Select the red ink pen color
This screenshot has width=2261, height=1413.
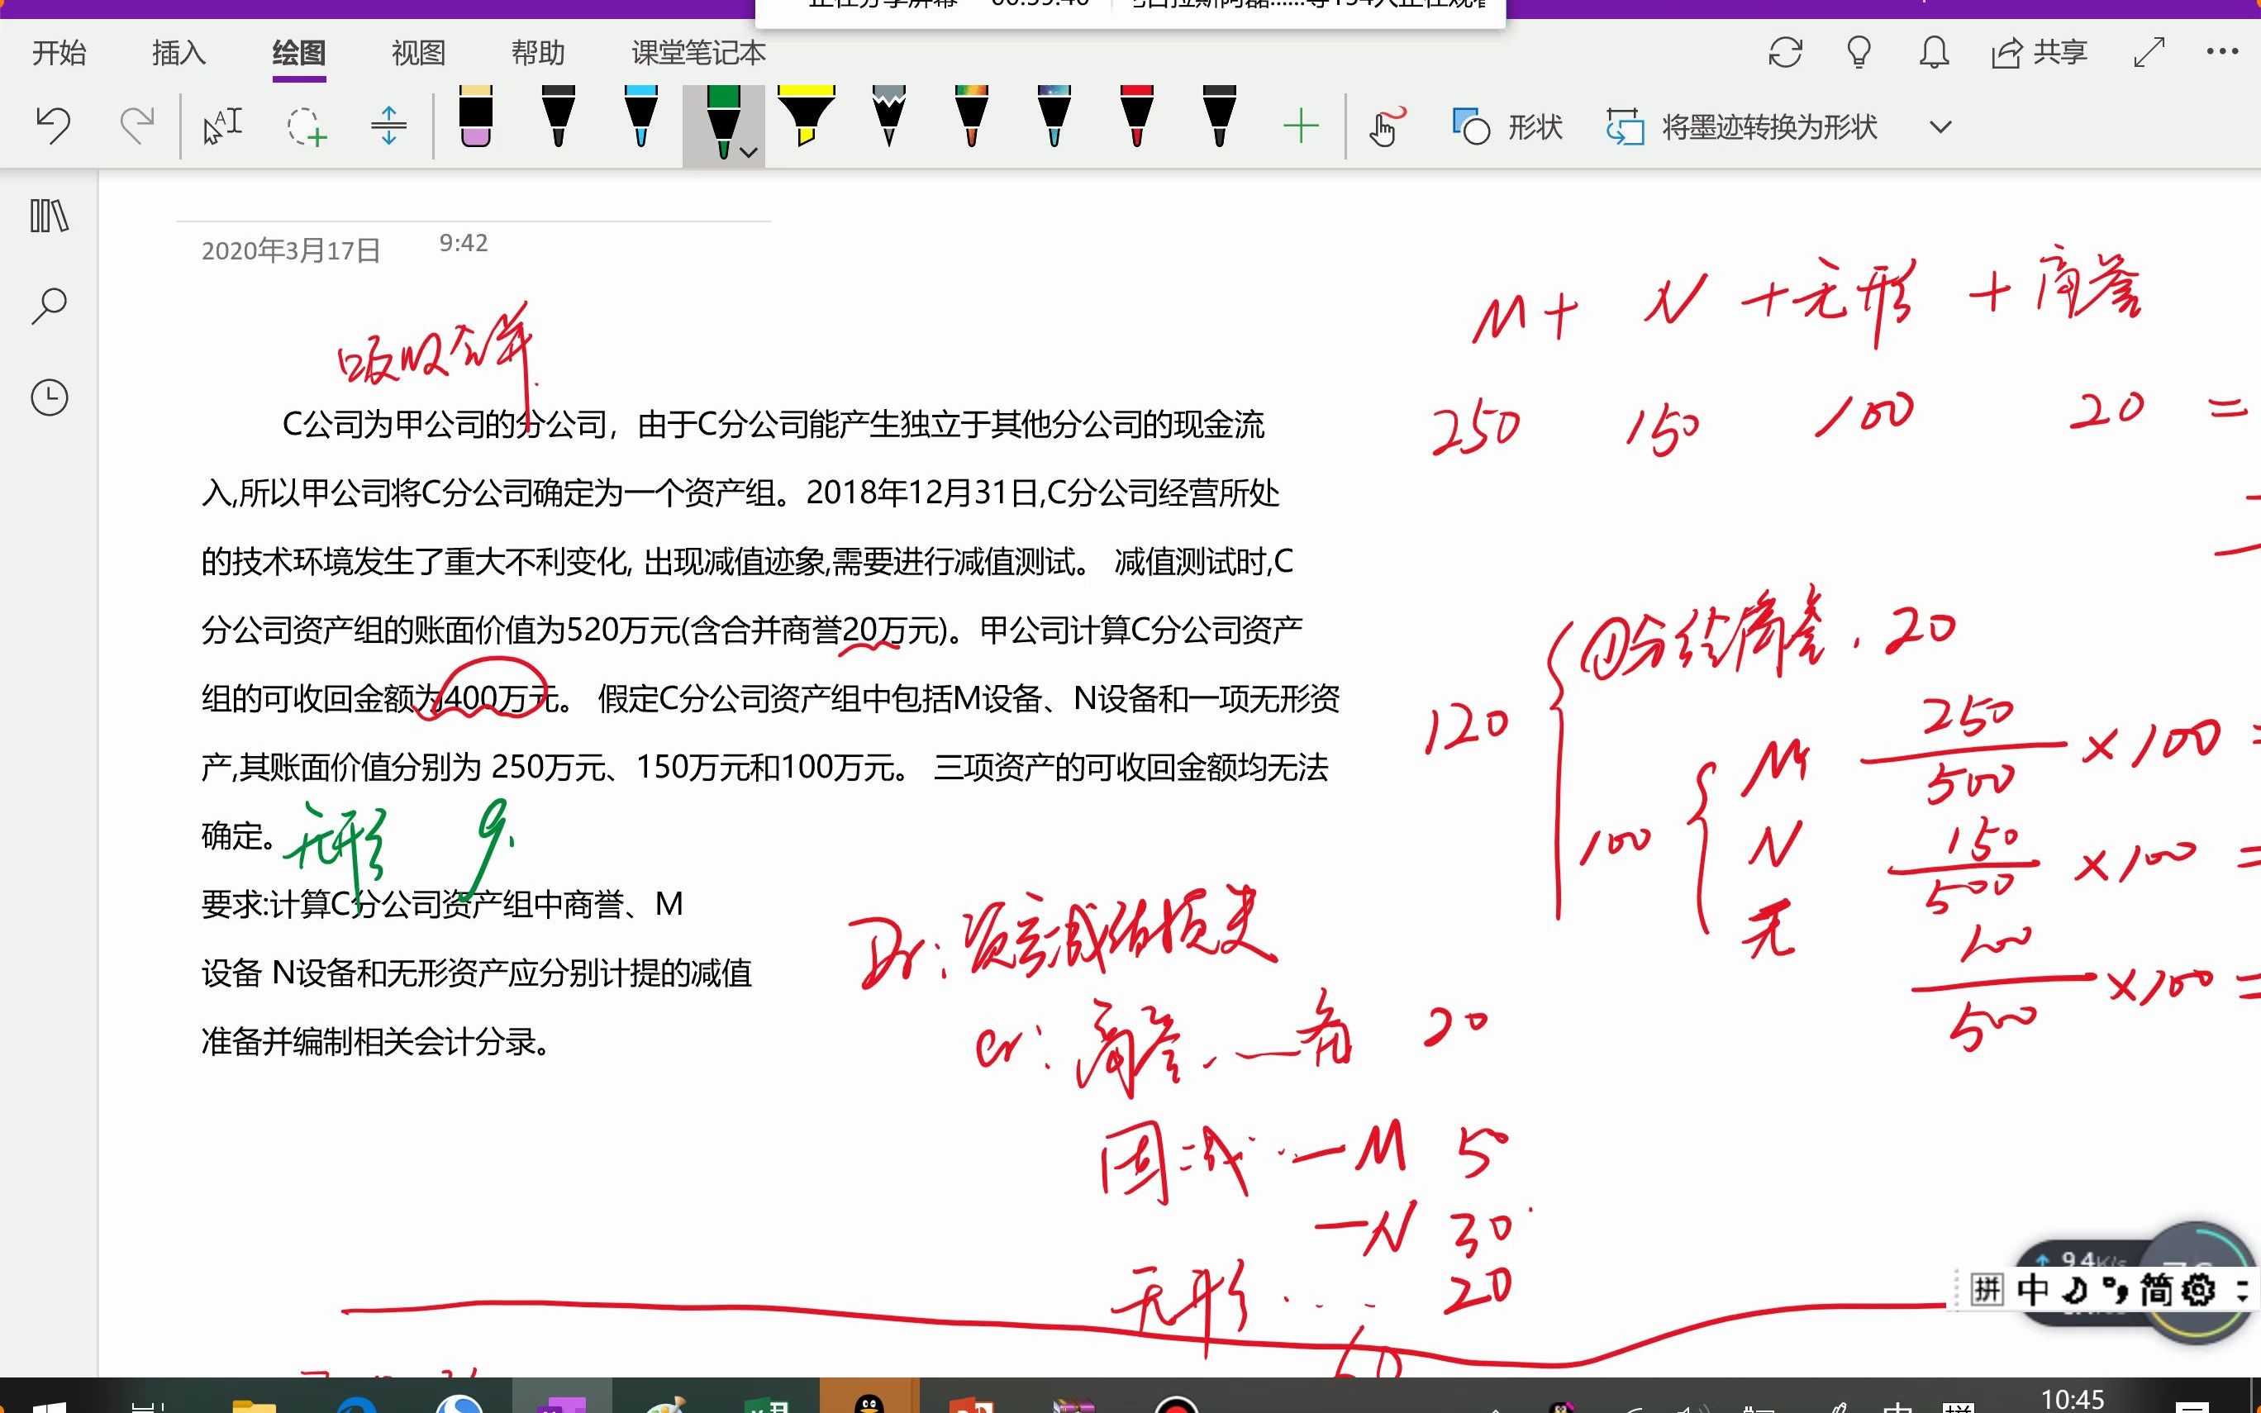pyautogui.click(x=1135, y=120)
